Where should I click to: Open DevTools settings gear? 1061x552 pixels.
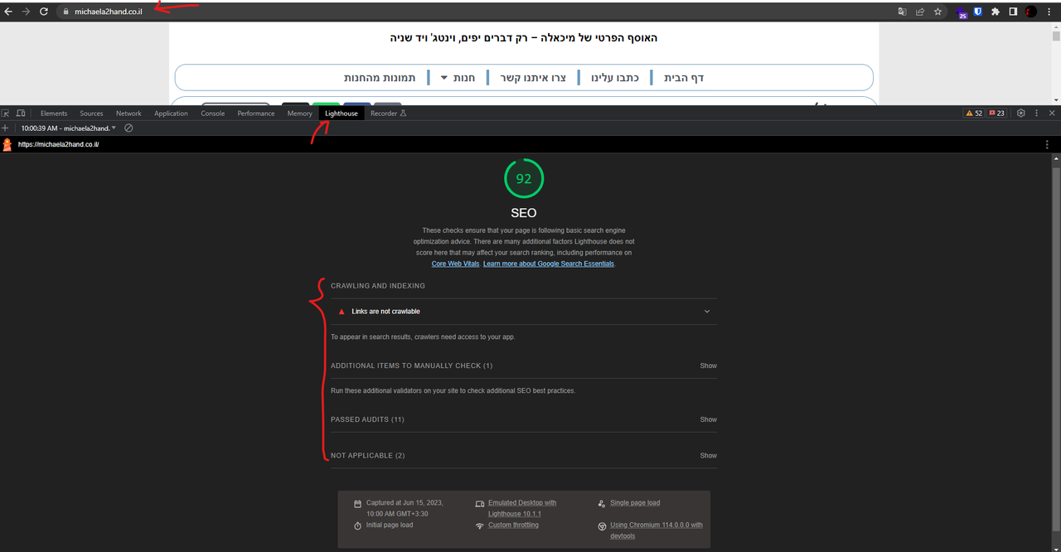pyautogui.click(x=1021, y=114)
